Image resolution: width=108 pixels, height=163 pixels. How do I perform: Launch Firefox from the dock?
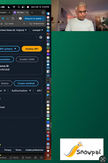[x=48, y=132]
